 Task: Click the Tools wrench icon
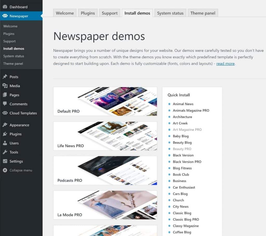(x=5, y=152)
